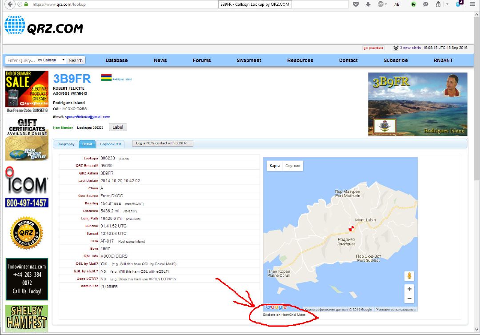
Task: Open the 3B9FR Rodrigues Island QSL photo
Action: click(417, 104)
